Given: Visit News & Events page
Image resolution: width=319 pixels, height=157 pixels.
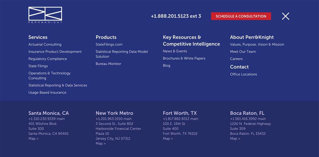Looking at the screenshot, I should [x=175, y=51].
